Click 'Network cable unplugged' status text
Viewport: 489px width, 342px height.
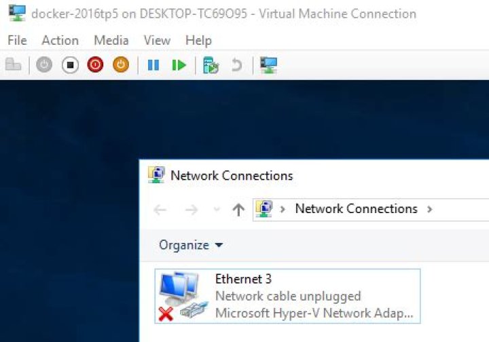tap(288, 296)
